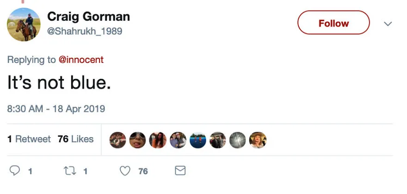
Task: Click the reply speech bubble icon
Action: click(14, 171)
